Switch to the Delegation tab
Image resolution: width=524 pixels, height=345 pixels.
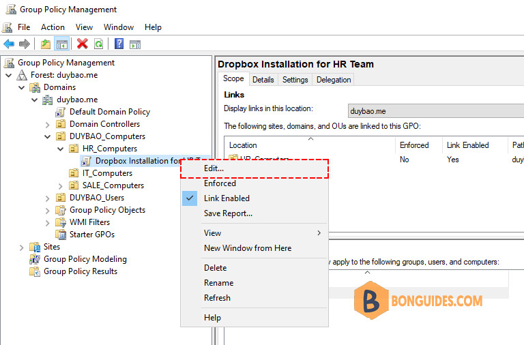(334, 80)
